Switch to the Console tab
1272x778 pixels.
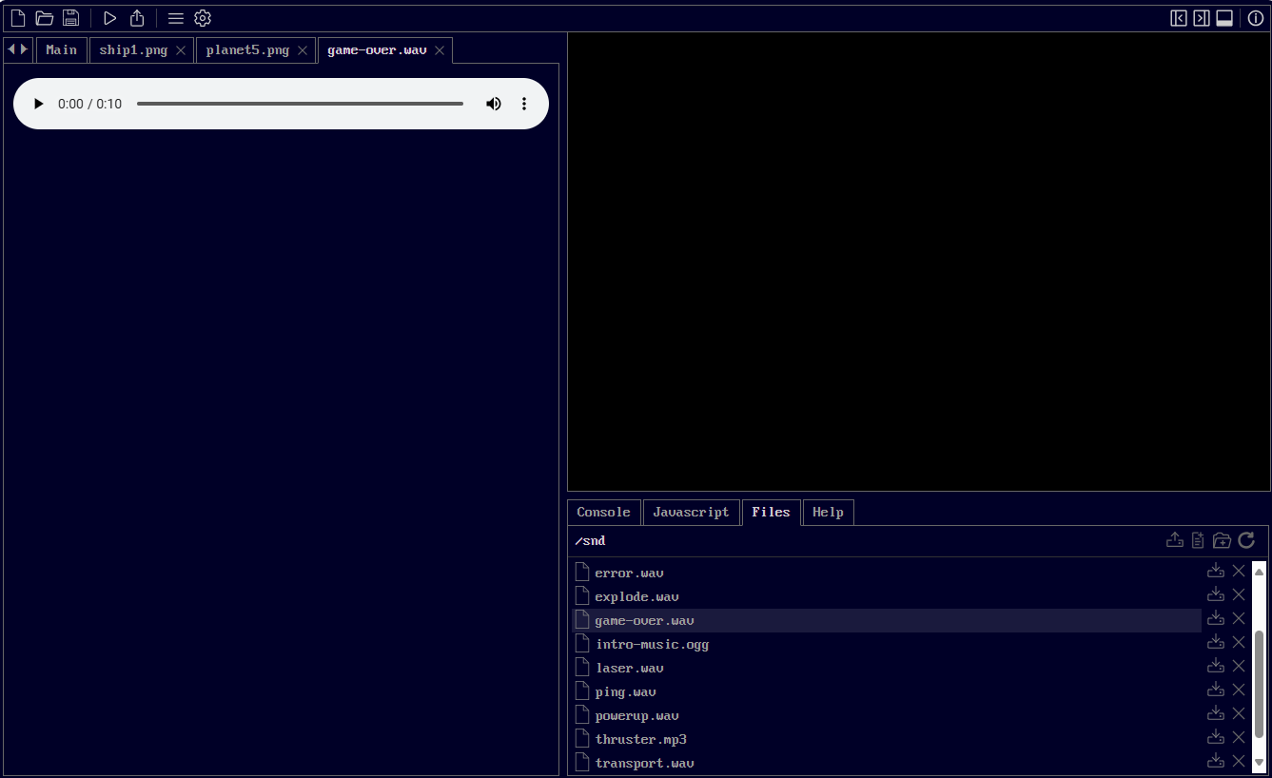[603, 512]
